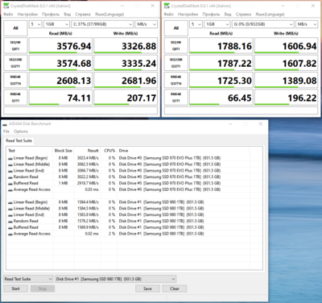Run SEQ128K Q32T1 test in right CrystalDiskMark
The image size is (322, 303).
(x=176, y=63)
